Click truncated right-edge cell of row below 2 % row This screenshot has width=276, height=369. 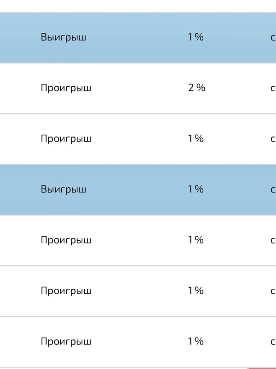(x=273, y=139)
